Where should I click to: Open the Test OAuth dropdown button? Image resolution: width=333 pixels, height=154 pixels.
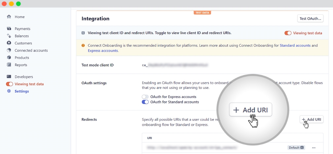(x=310, y=18)
